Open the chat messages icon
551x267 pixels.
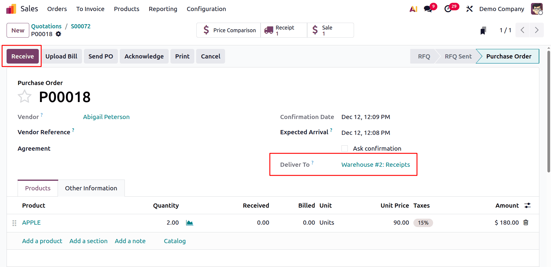(428, 9)
